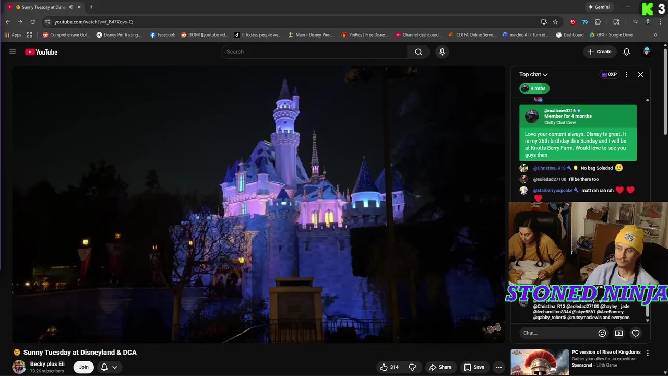Screen dimensions: 668x376
Task: Open PC version of Rise of Kingdoms title
Action: tap(606, 352)
